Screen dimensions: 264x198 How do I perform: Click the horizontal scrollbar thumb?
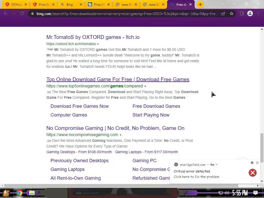click(121, 186)
